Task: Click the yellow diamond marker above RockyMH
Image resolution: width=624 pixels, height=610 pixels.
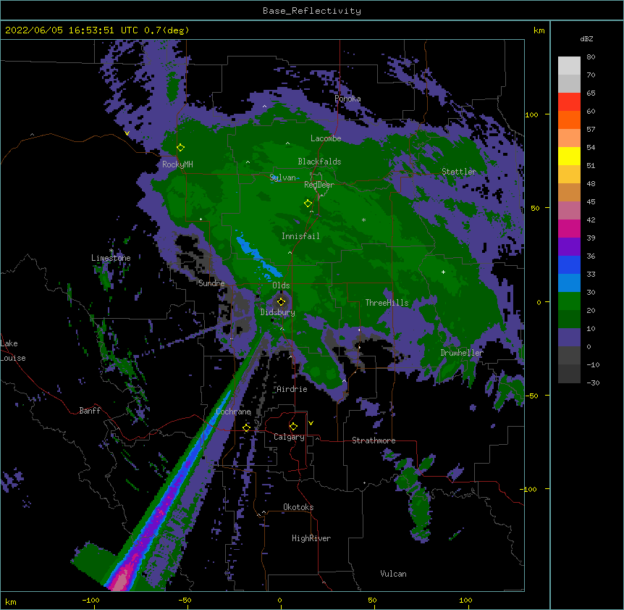Action: coord(181,148)
